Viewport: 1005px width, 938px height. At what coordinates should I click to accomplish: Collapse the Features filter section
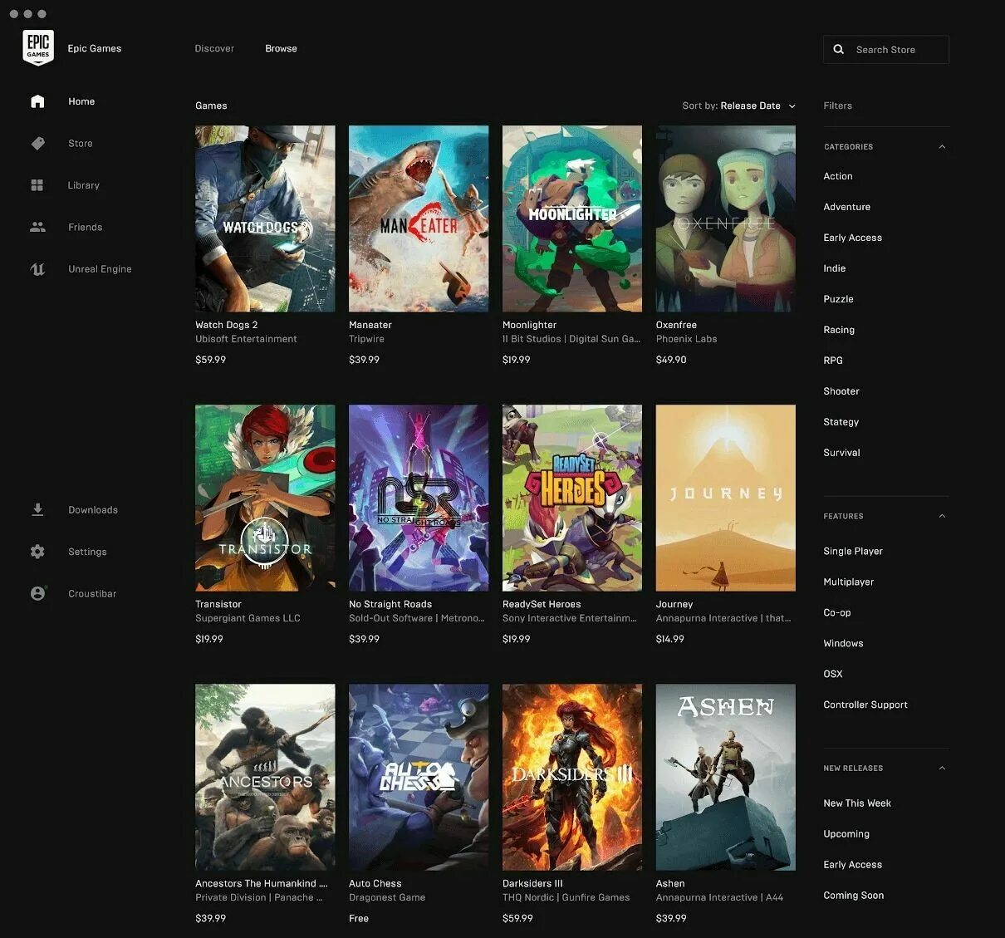coord(942,517)
